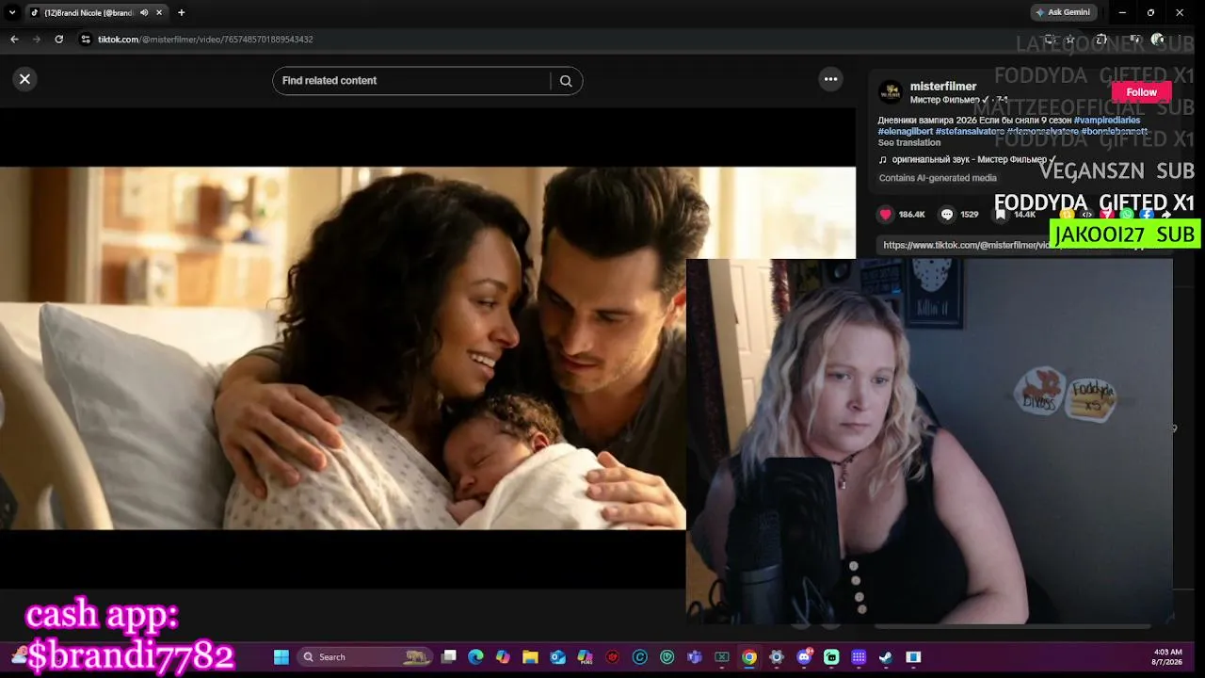Image resolution: width=1205 pixels, height=678 pixels.
Task: Open the #elenagilbert hashtag
Action: 906,132
